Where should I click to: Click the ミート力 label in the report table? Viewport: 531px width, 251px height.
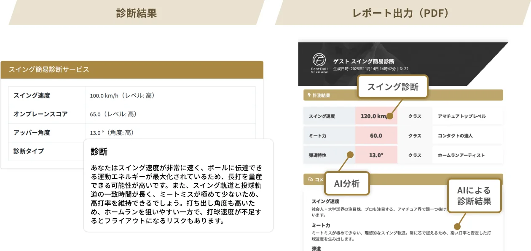click(x=316, y=136)
